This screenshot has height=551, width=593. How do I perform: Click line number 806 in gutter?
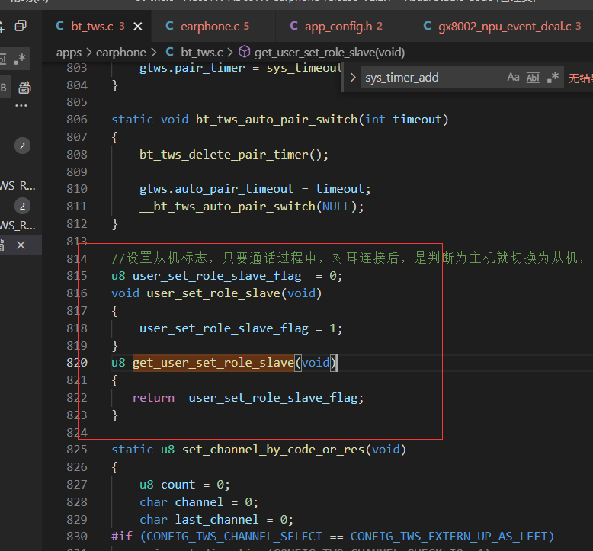point(77,120)
